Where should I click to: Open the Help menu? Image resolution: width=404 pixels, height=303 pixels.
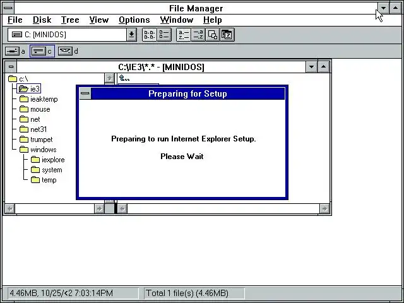pyautogui.click(x=212, y=20)
